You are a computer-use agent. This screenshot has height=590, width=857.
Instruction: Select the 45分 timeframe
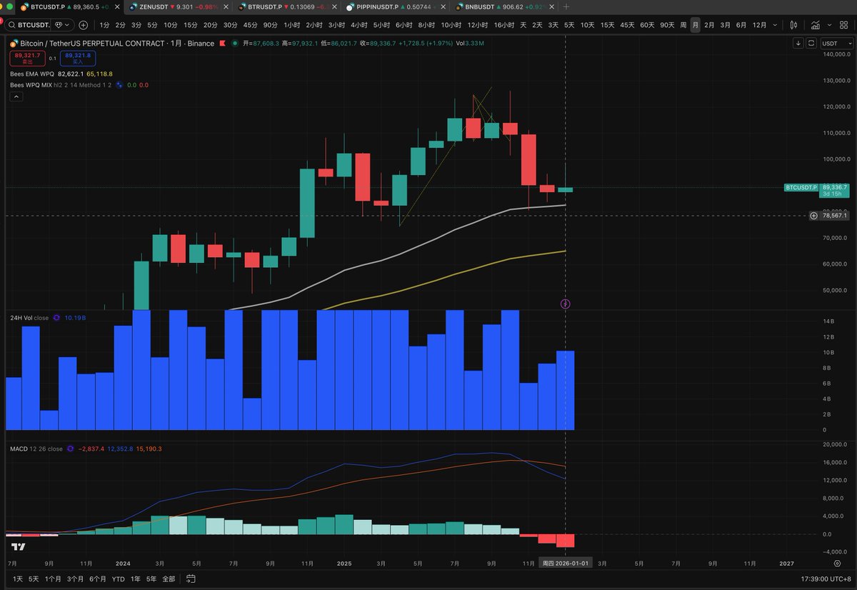[x=250, y=25]
